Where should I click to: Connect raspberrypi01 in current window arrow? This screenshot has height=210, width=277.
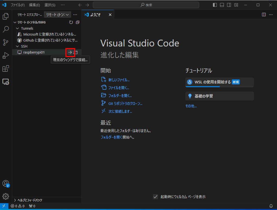click(x=70, y=52)
